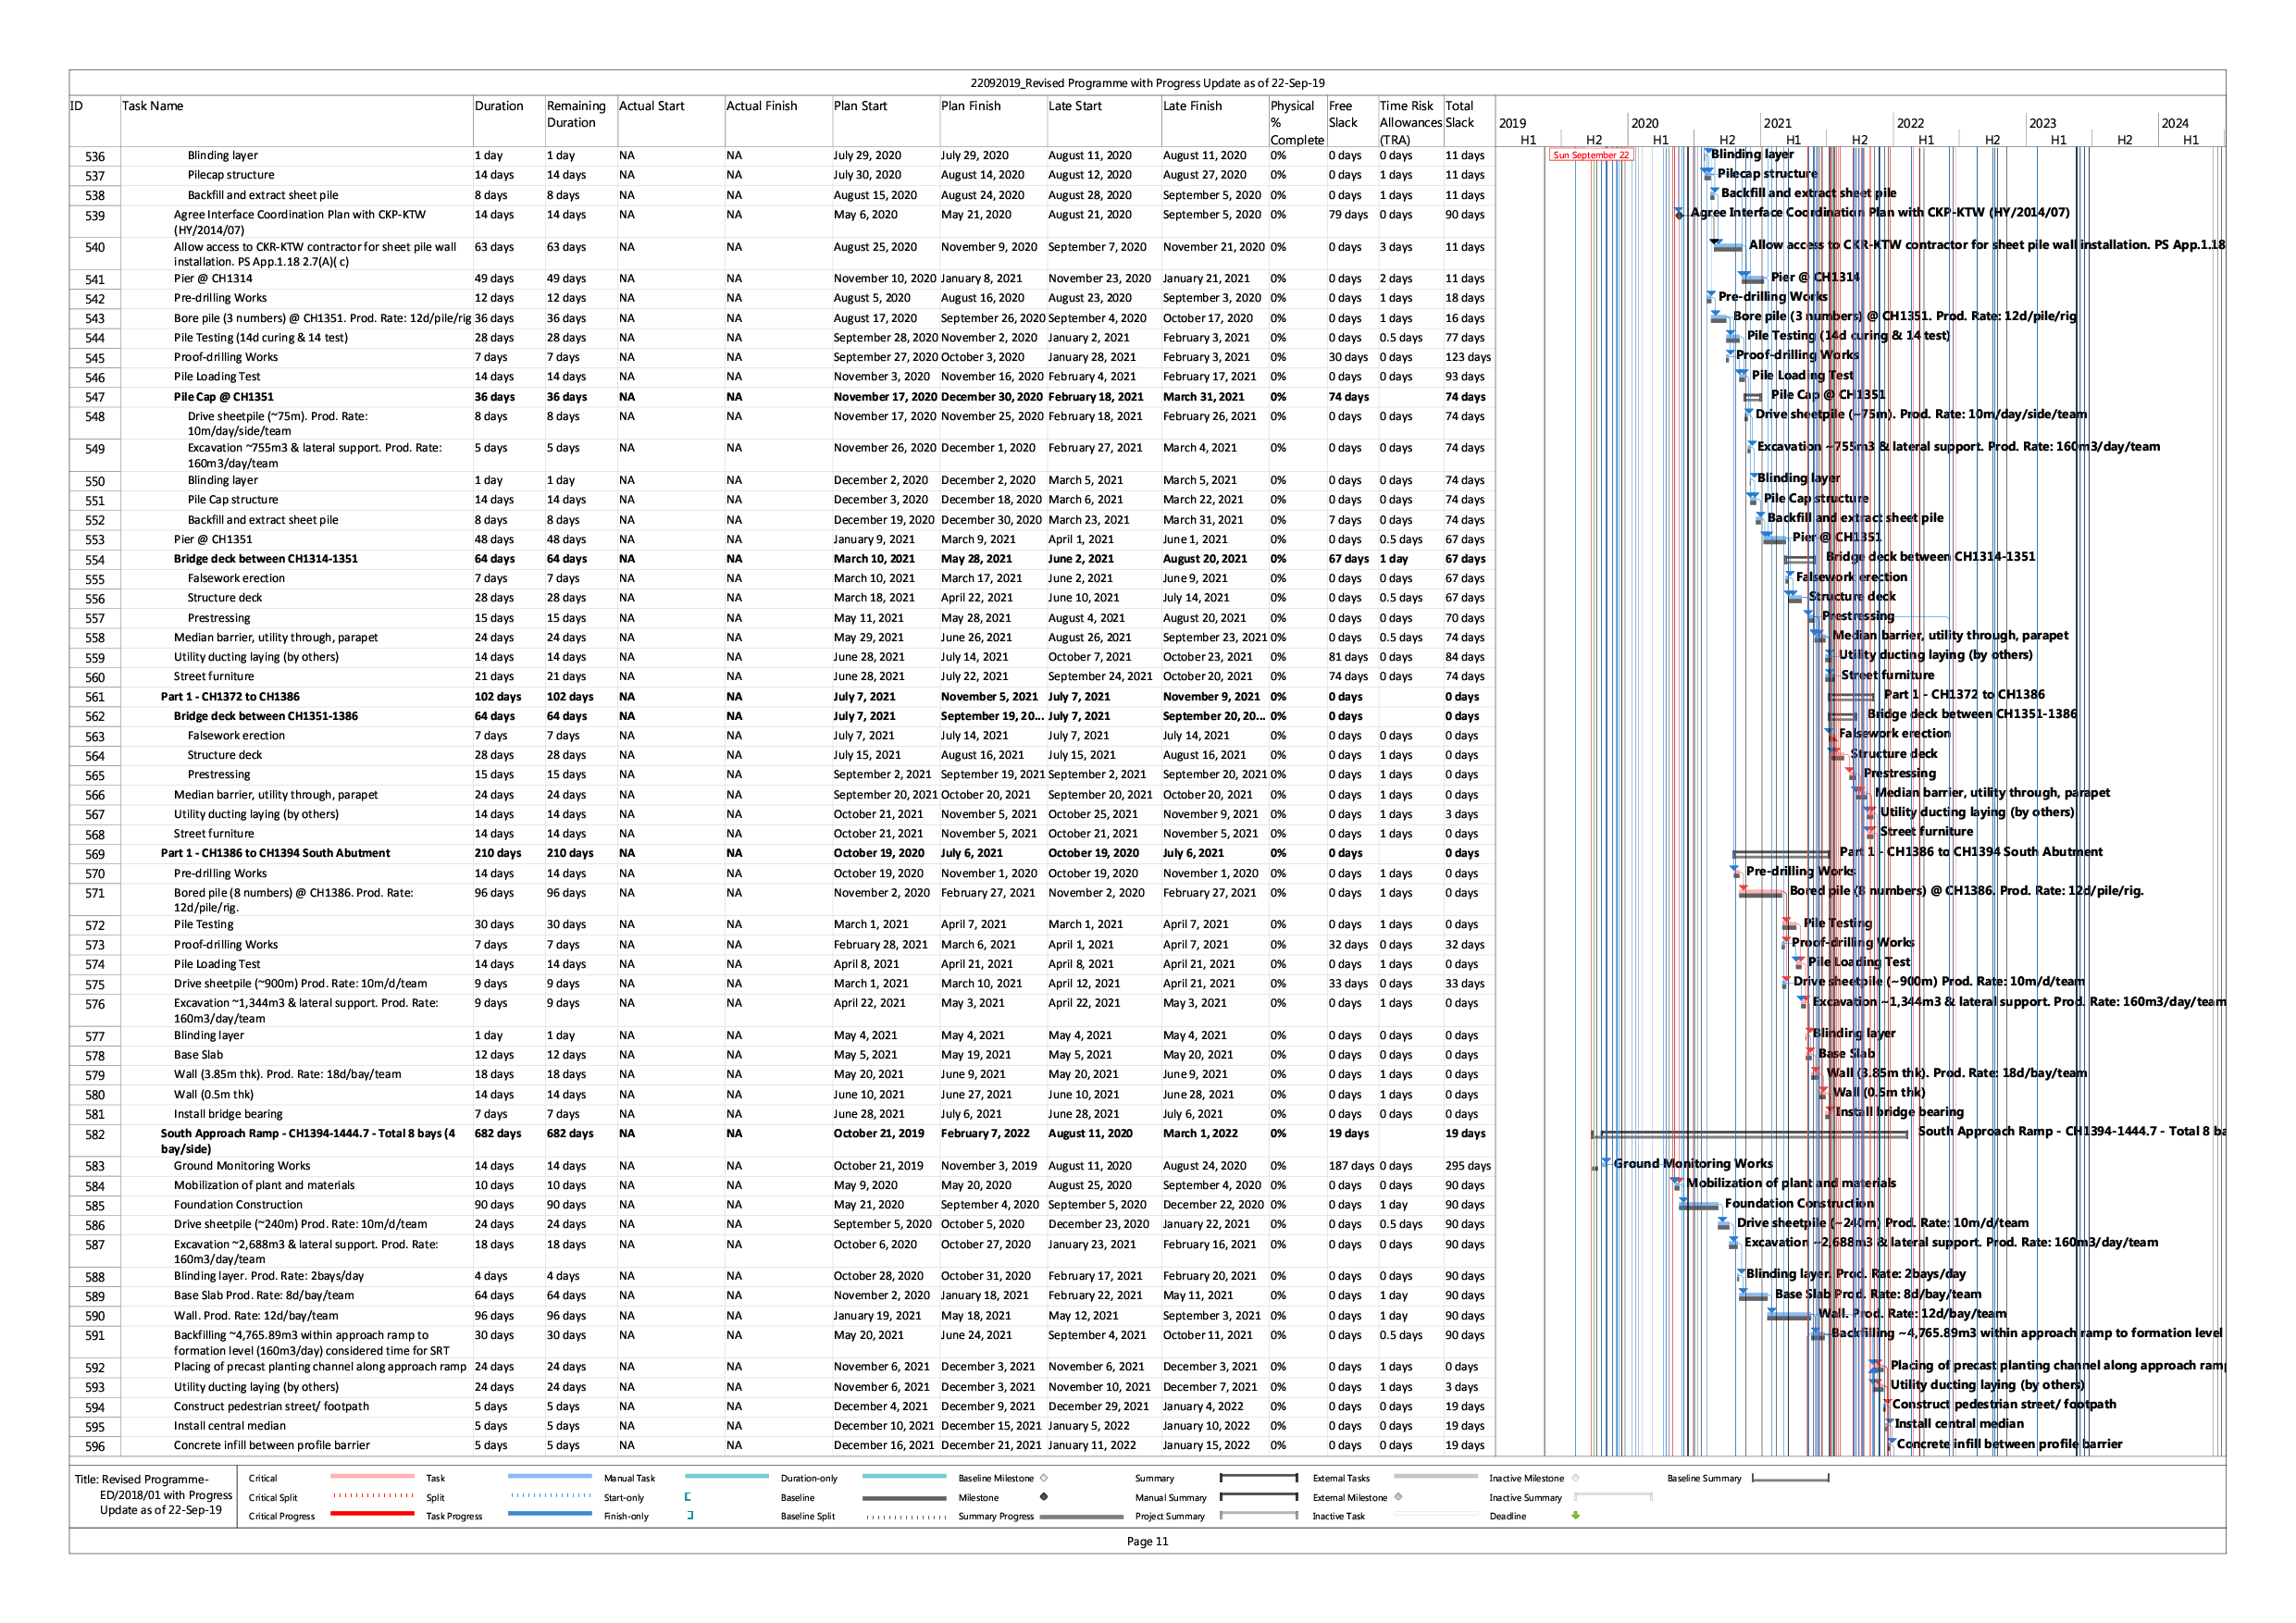Click the External Milestone diamond legend icon

[1398, 1497]
